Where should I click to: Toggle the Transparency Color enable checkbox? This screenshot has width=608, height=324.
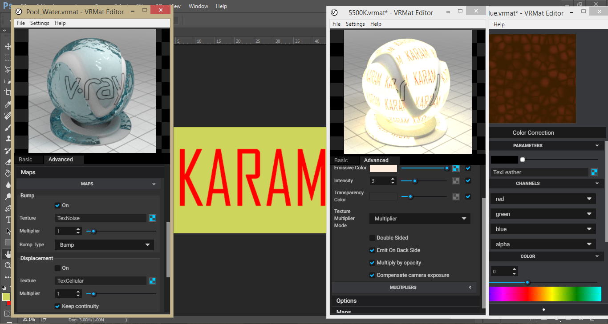[x=468, y=196]
